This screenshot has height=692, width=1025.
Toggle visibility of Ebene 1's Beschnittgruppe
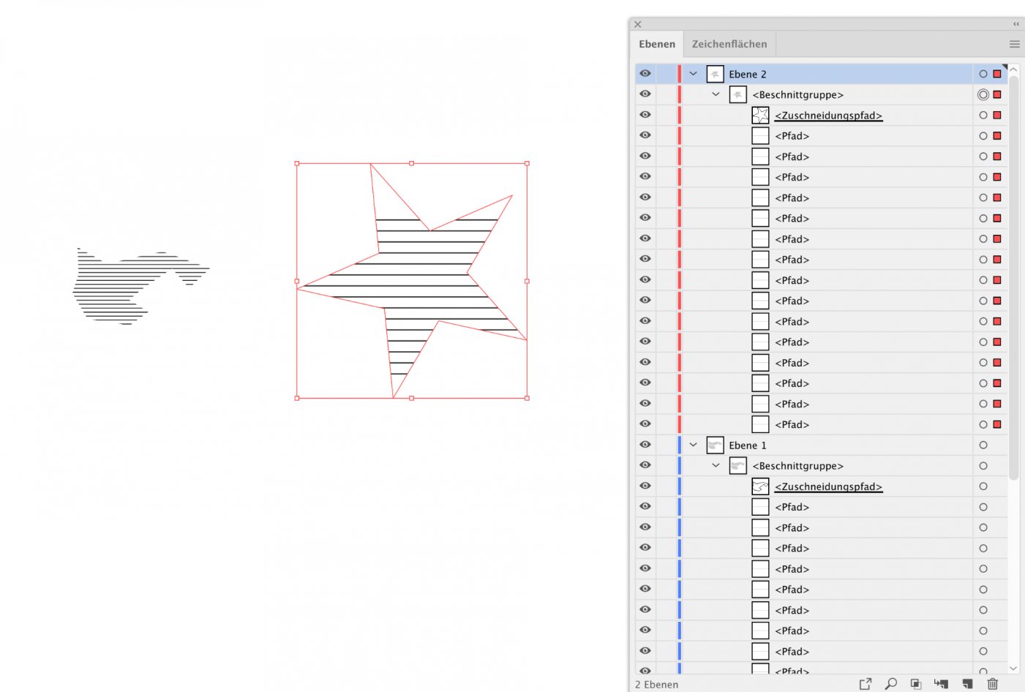645,465
